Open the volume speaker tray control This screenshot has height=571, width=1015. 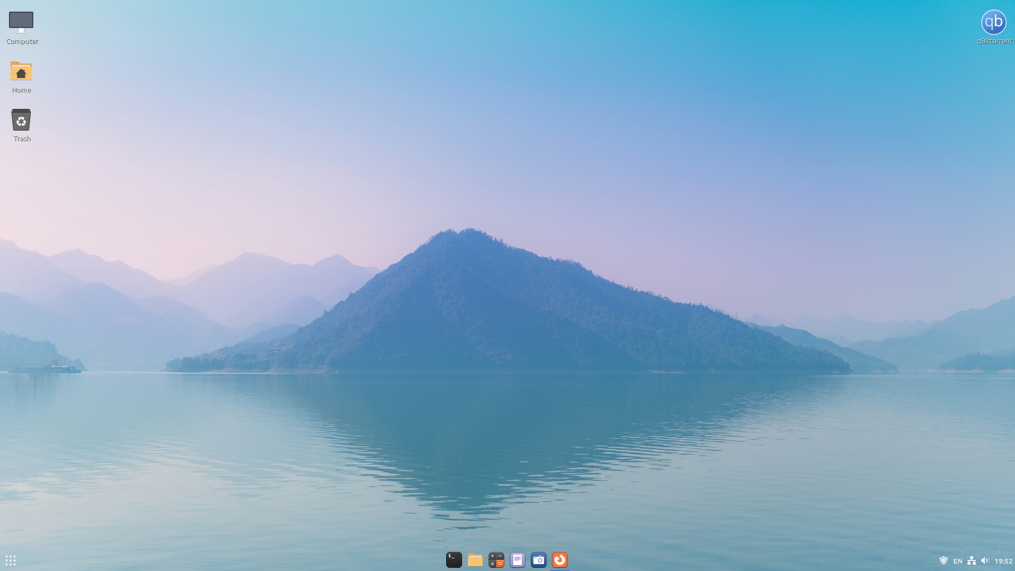pos(985,560)
